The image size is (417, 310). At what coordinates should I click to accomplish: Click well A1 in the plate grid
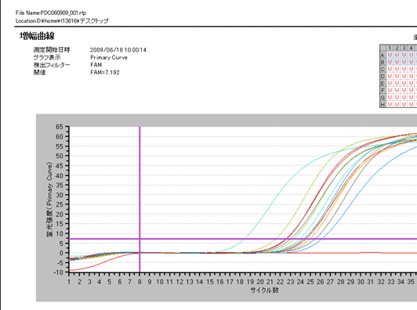390,55
